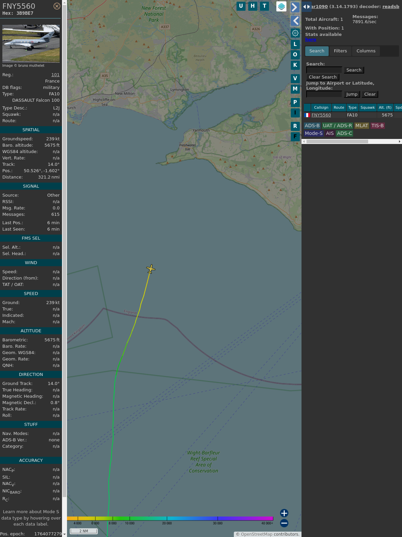Toggle the F map button

(295, 137)
